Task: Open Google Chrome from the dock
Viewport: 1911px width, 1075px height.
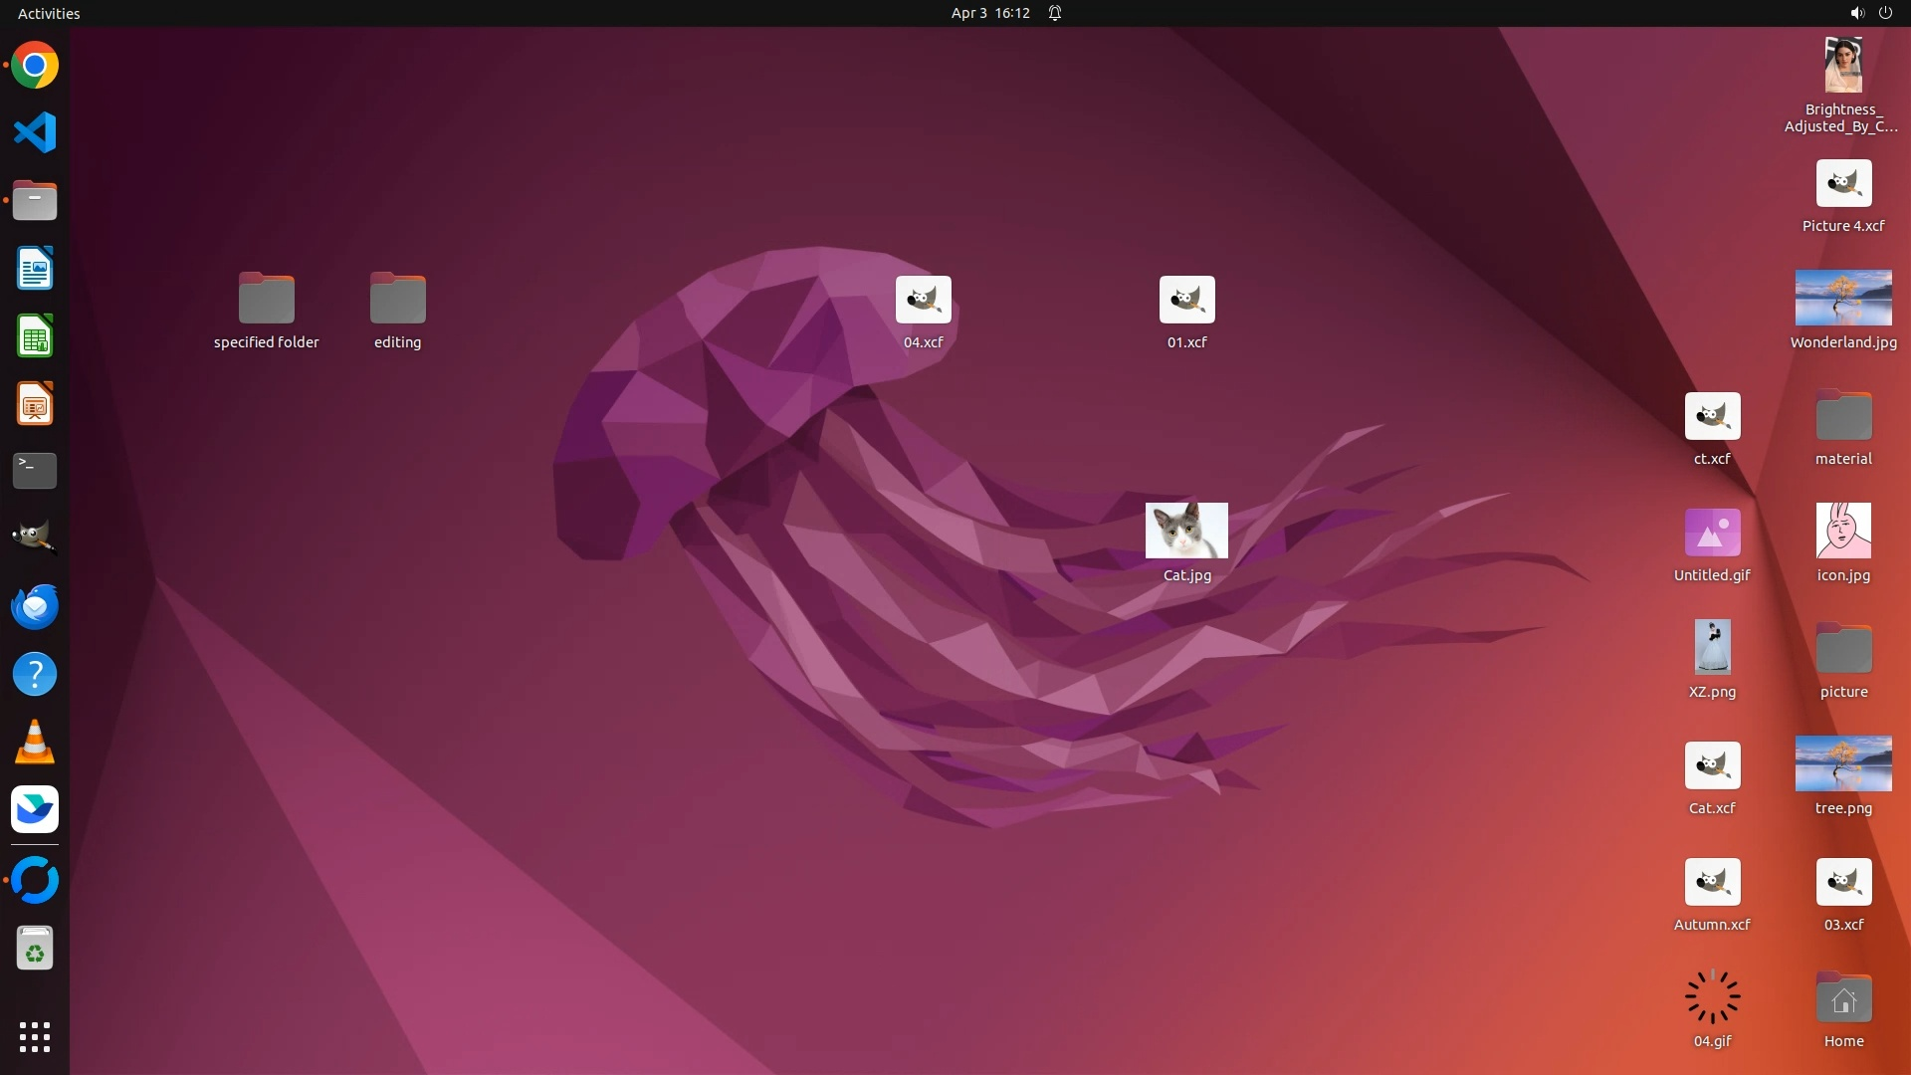Action: coord(35,66)
